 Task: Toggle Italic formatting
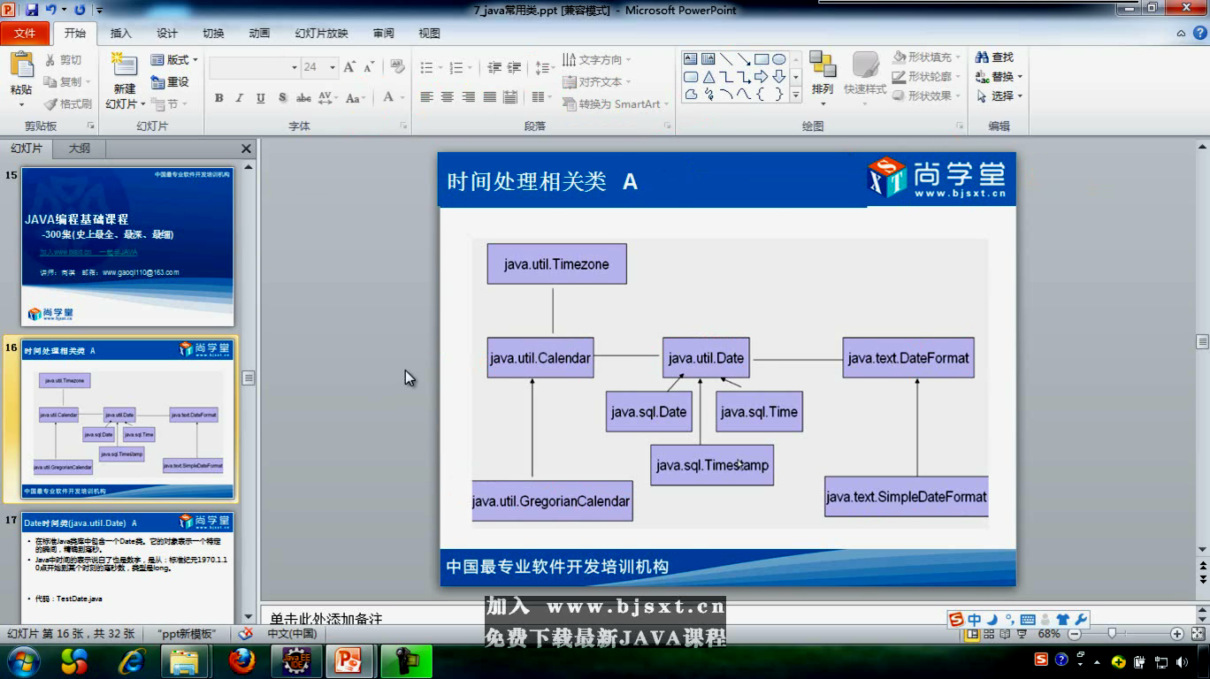[239, 98]
